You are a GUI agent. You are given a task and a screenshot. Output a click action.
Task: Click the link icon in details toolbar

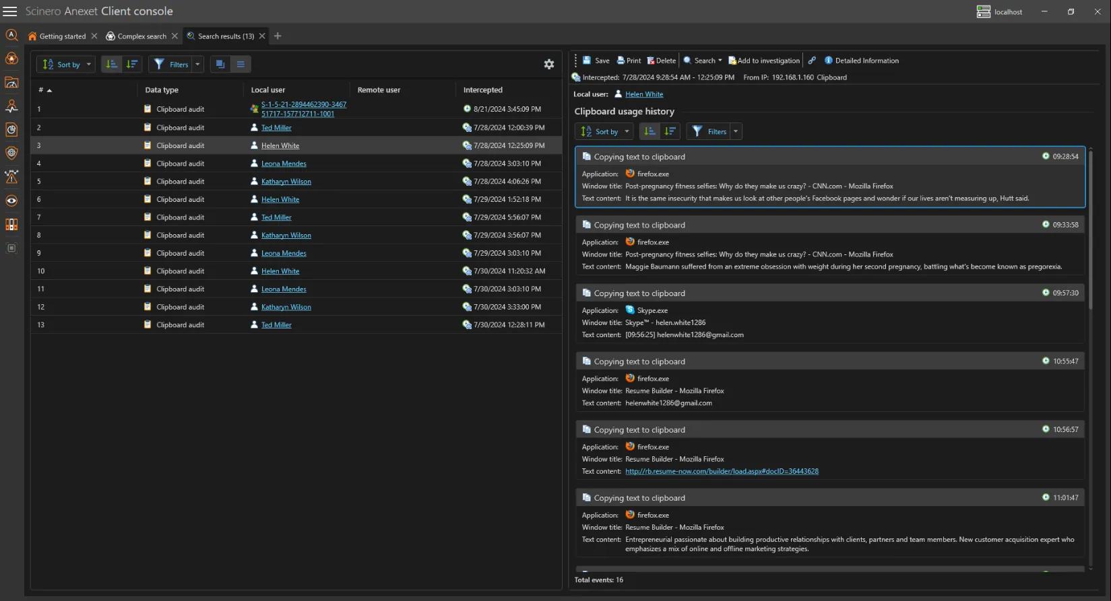pyautogui.click(x=812, y=61)
